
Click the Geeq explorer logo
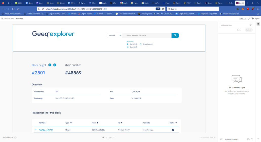click(x=53, y=34)
